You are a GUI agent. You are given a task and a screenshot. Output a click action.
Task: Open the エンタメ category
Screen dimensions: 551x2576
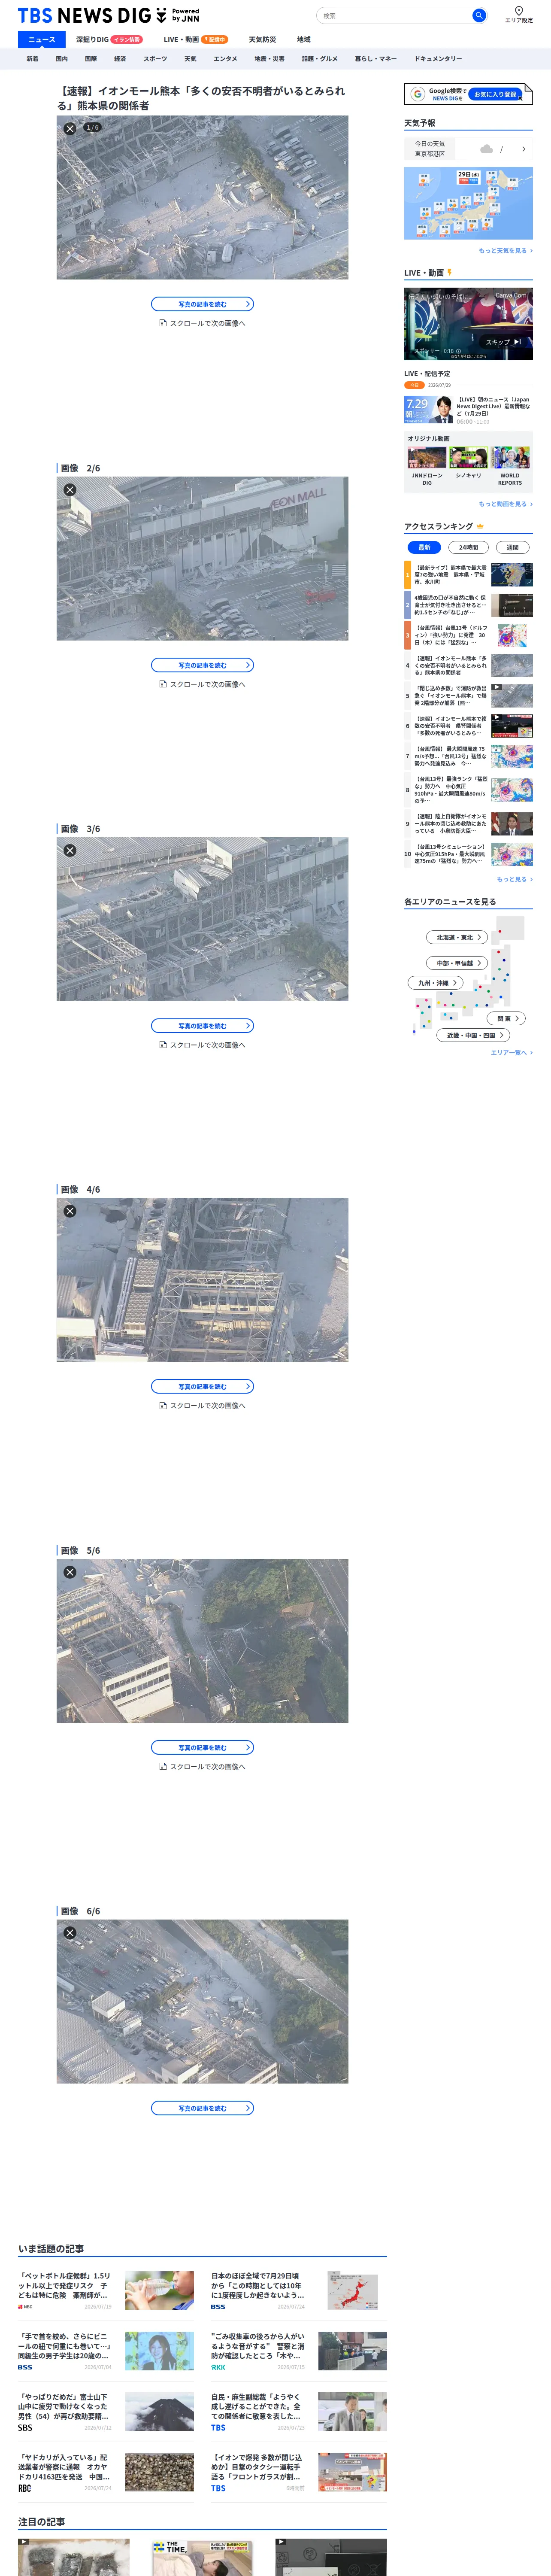225,59
